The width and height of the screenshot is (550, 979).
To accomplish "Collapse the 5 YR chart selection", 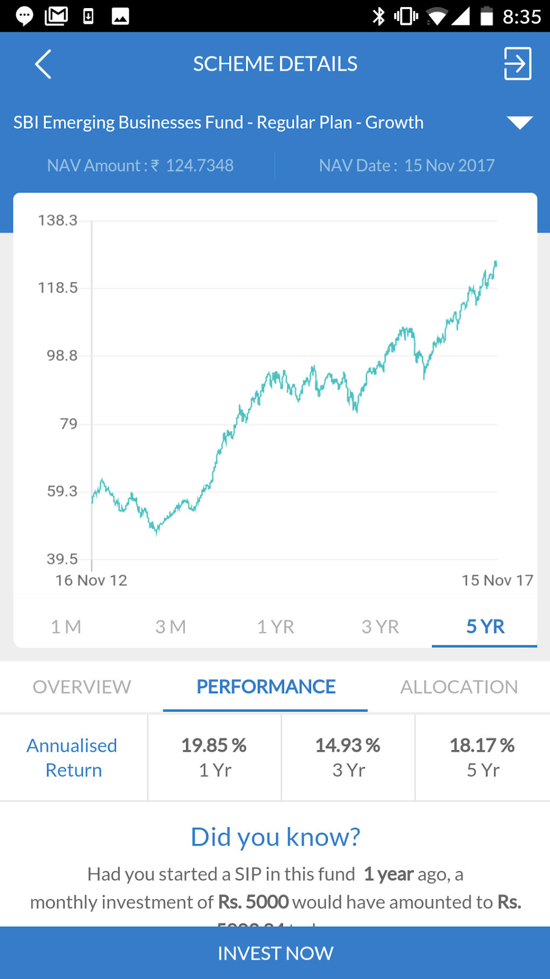I will [484, 626].
